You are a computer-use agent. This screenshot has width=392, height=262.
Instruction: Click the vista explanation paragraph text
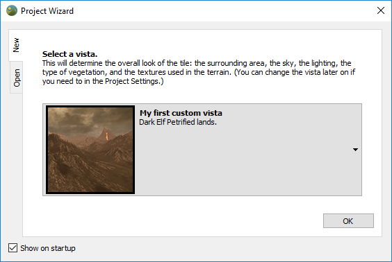pos(199,72)
